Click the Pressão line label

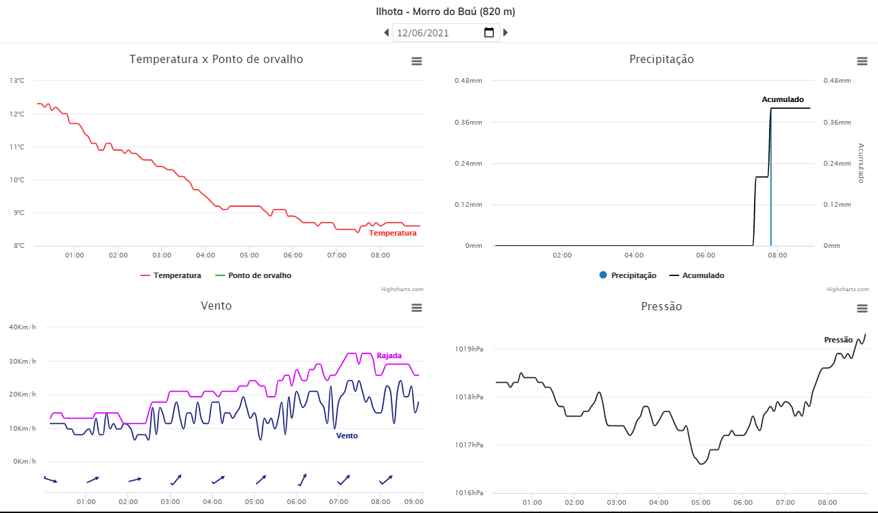[x=838, y=340]
